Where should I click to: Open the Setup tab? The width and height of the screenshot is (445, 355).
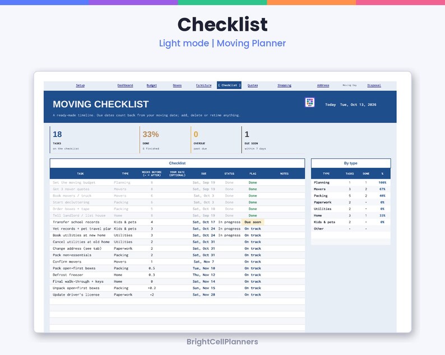[80, 85]
